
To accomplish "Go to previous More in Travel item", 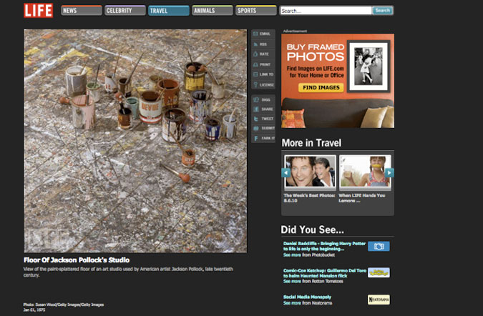I will coord(286,172).
